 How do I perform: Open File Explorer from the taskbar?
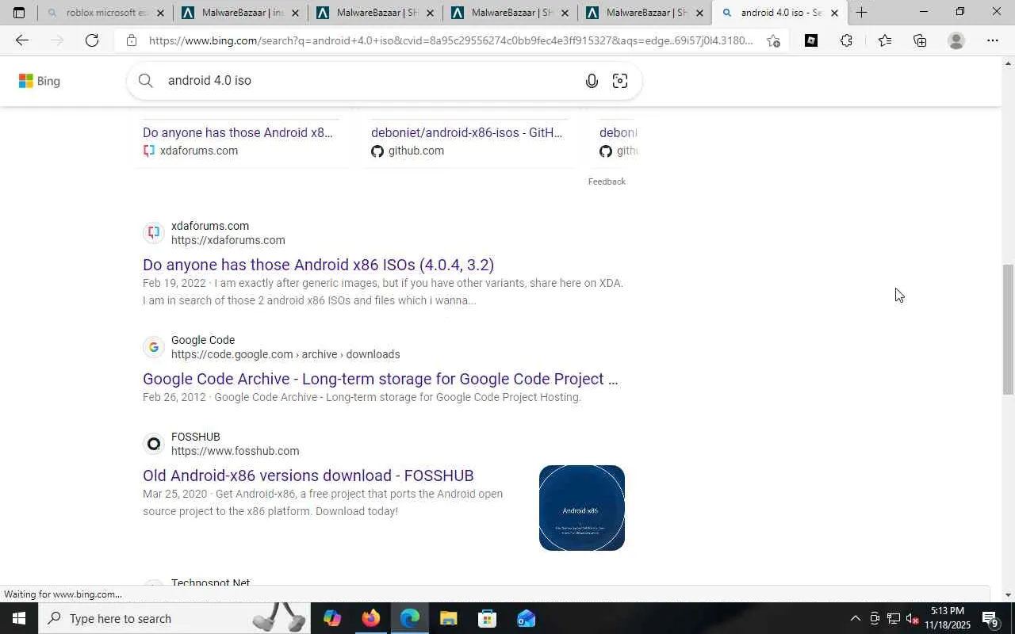tap(449, 618)
